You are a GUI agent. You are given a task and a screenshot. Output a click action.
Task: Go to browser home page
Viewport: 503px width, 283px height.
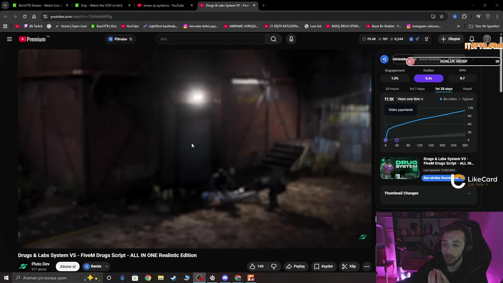34,17
